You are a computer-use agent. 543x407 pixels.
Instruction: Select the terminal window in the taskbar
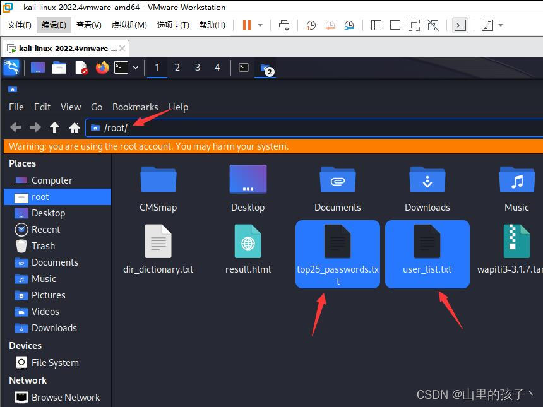pos(244,68)
